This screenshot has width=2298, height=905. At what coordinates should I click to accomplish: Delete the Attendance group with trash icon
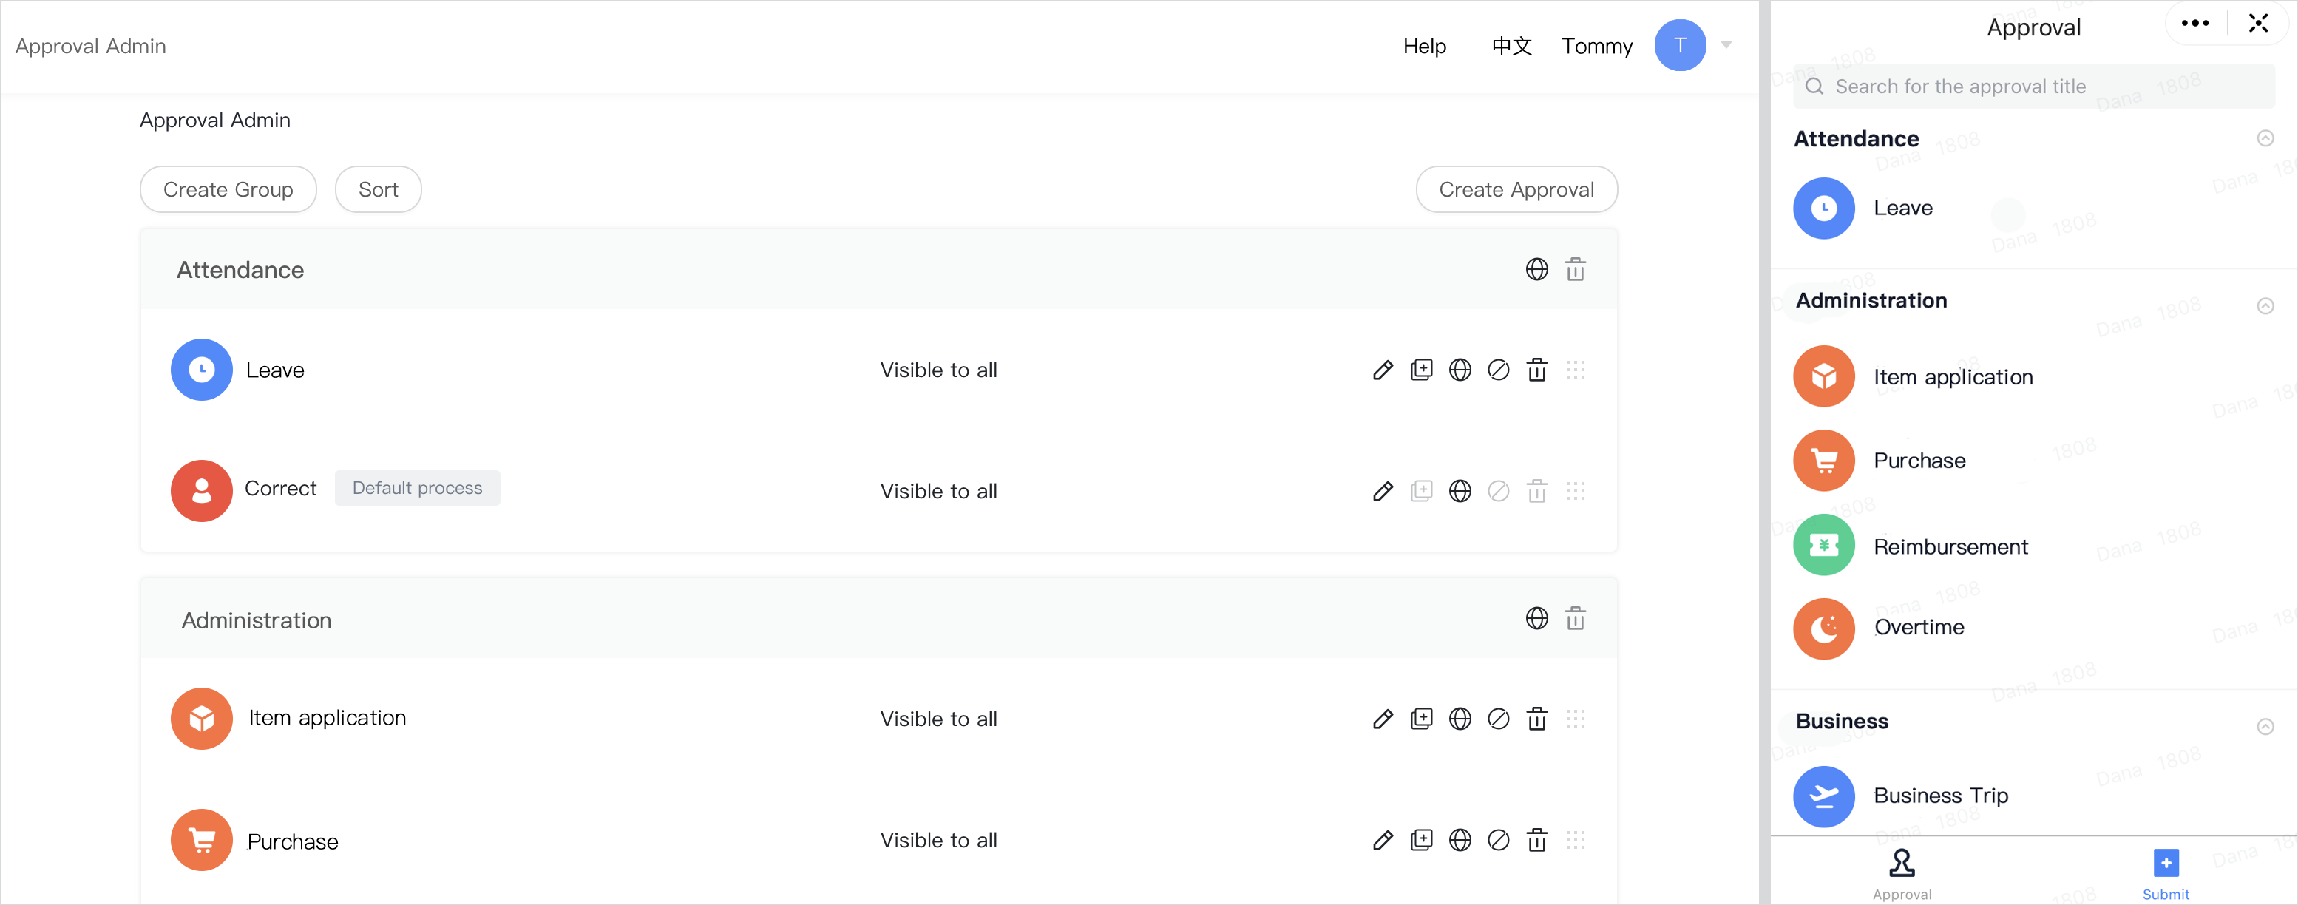pos(1576,270)
